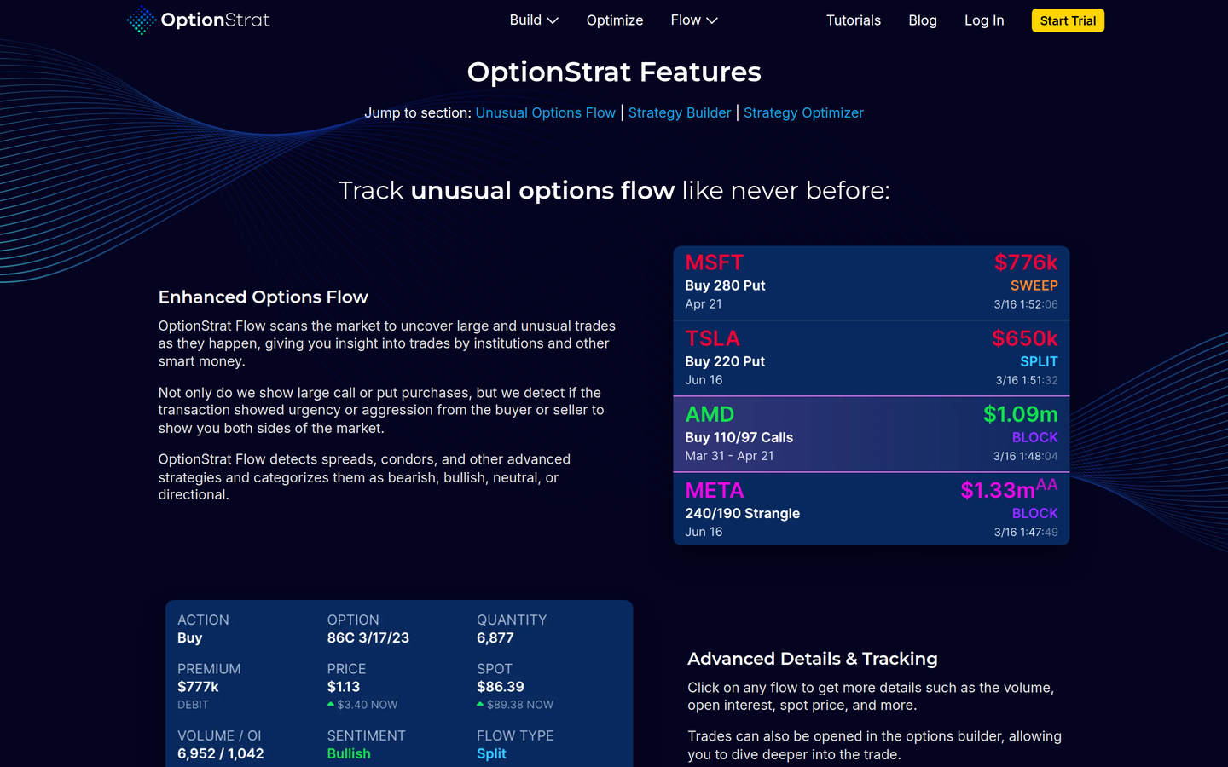Open the Optimize menu item

coord(615,20)
